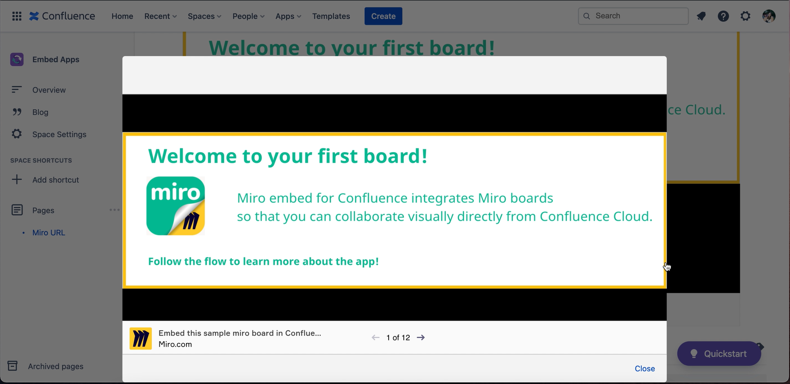Click the blue Create button
The height and width of the screenshot is (384, 790).
383,16
